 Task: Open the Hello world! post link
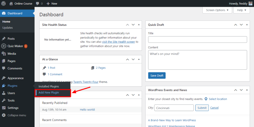point(87,110)
